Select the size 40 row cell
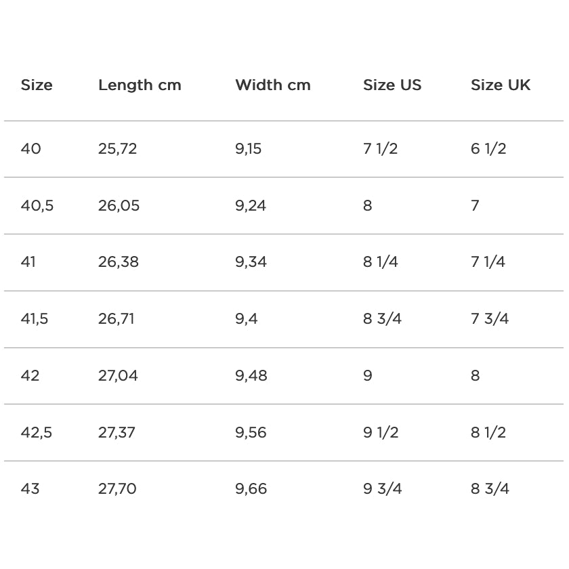This screenshot has height=569, width=569. point(30,149)
